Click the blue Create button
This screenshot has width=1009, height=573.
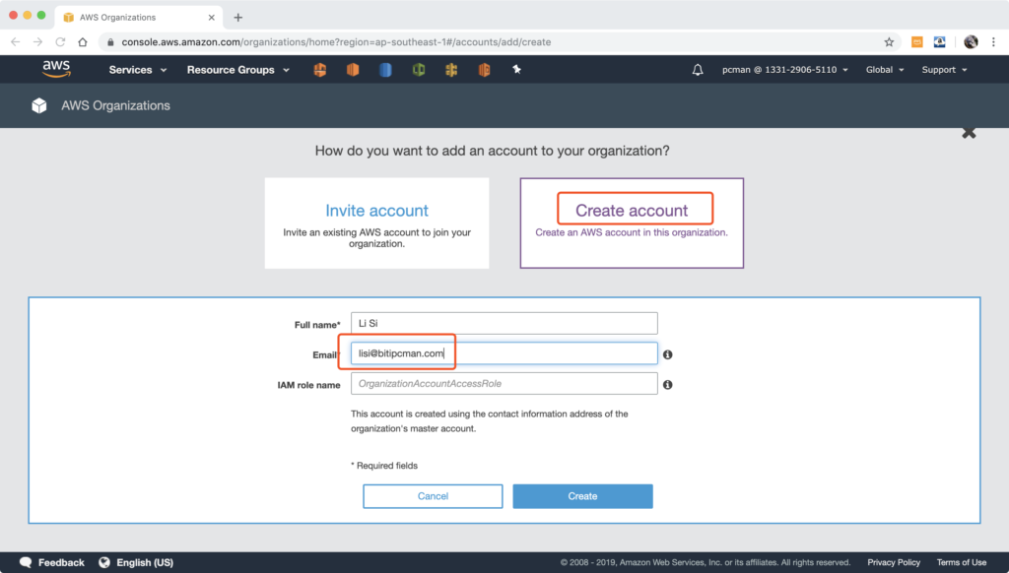582,496
